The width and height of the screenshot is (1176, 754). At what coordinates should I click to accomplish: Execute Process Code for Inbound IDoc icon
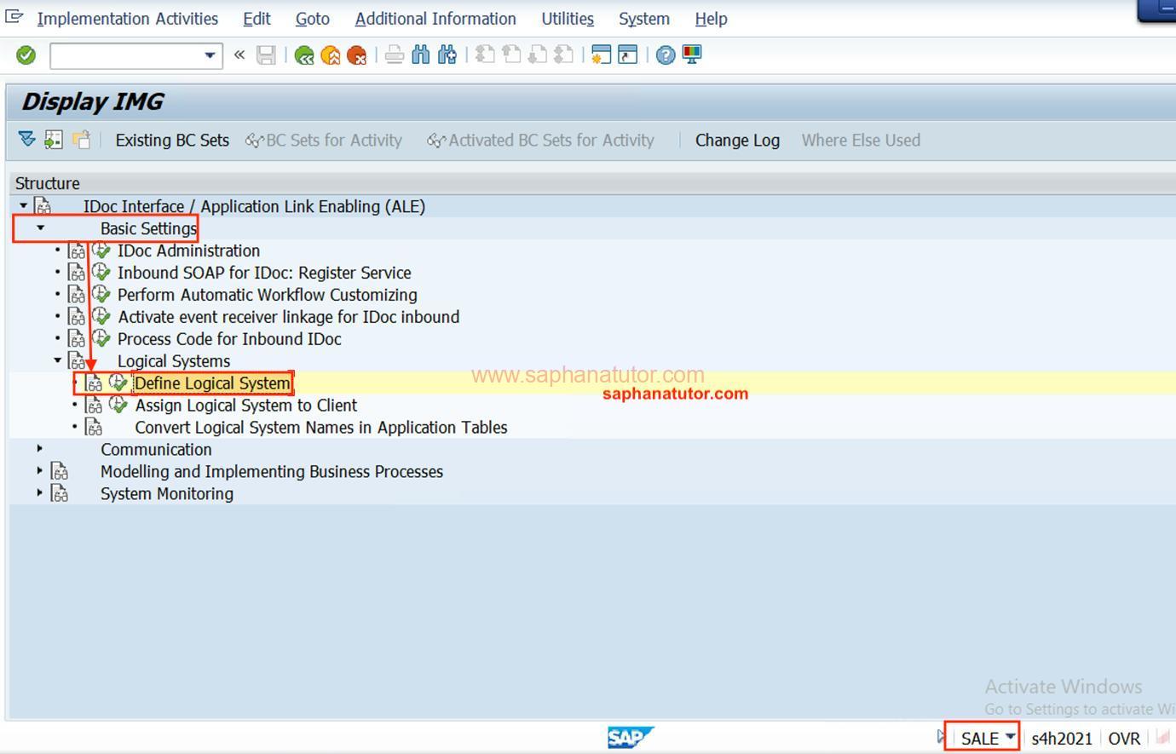[101, 339]
